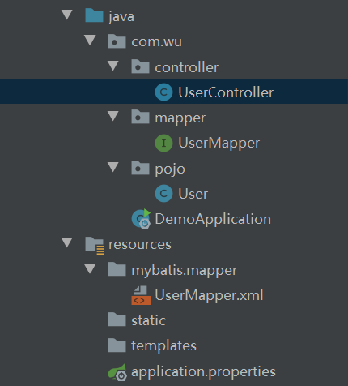Image resolution: width=348 pixels, height=386 pixels.
Task: Collapse the com.wu package arrow
Action: pyautogui.click(x=90, y=40)
